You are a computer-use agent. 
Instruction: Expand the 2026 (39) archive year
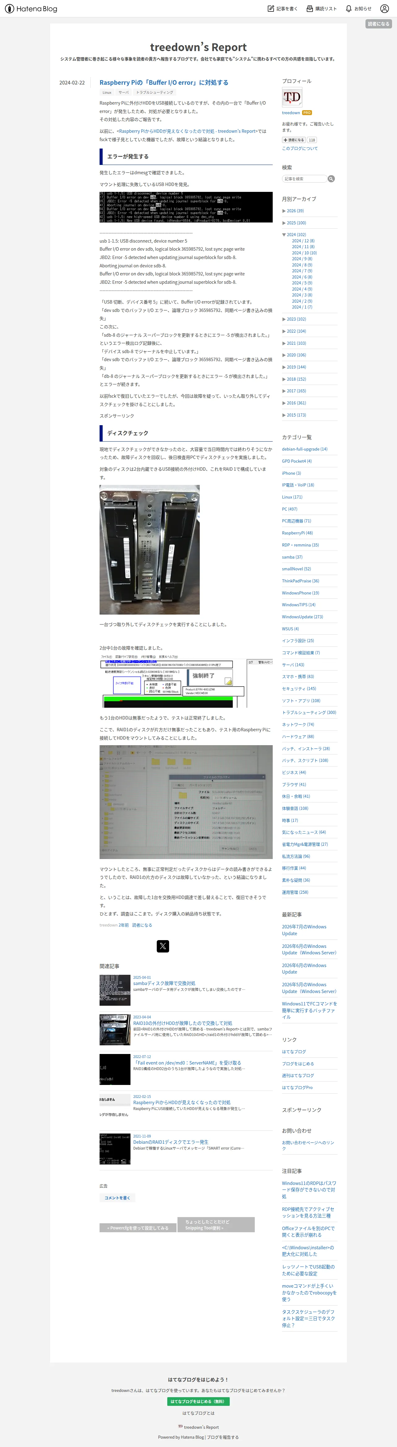click(284, 211)
